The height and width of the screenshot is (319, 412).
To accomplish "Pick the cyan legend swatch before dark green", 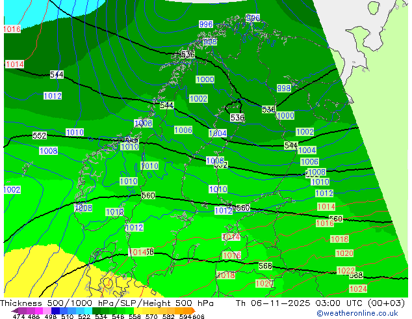I will click(88, 311).
